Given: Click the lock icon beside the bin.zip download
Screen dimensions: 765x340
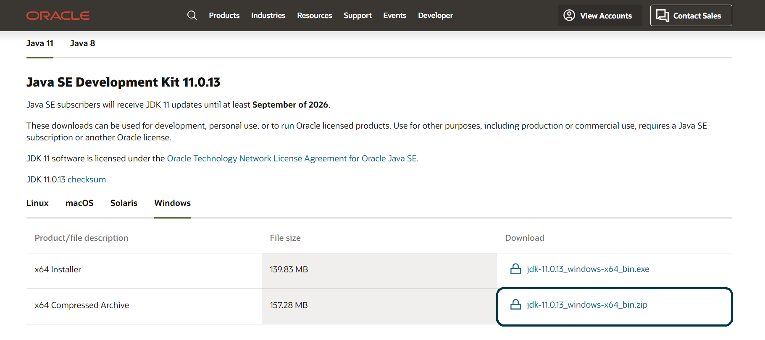Looking at the screenshot, I should 515,305.
